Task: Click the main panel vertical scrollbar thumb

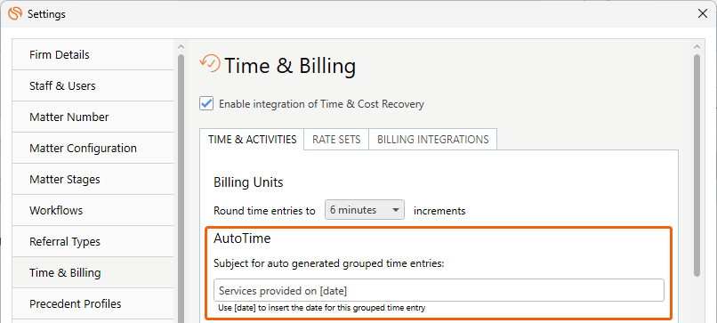Action: point(697,166)
